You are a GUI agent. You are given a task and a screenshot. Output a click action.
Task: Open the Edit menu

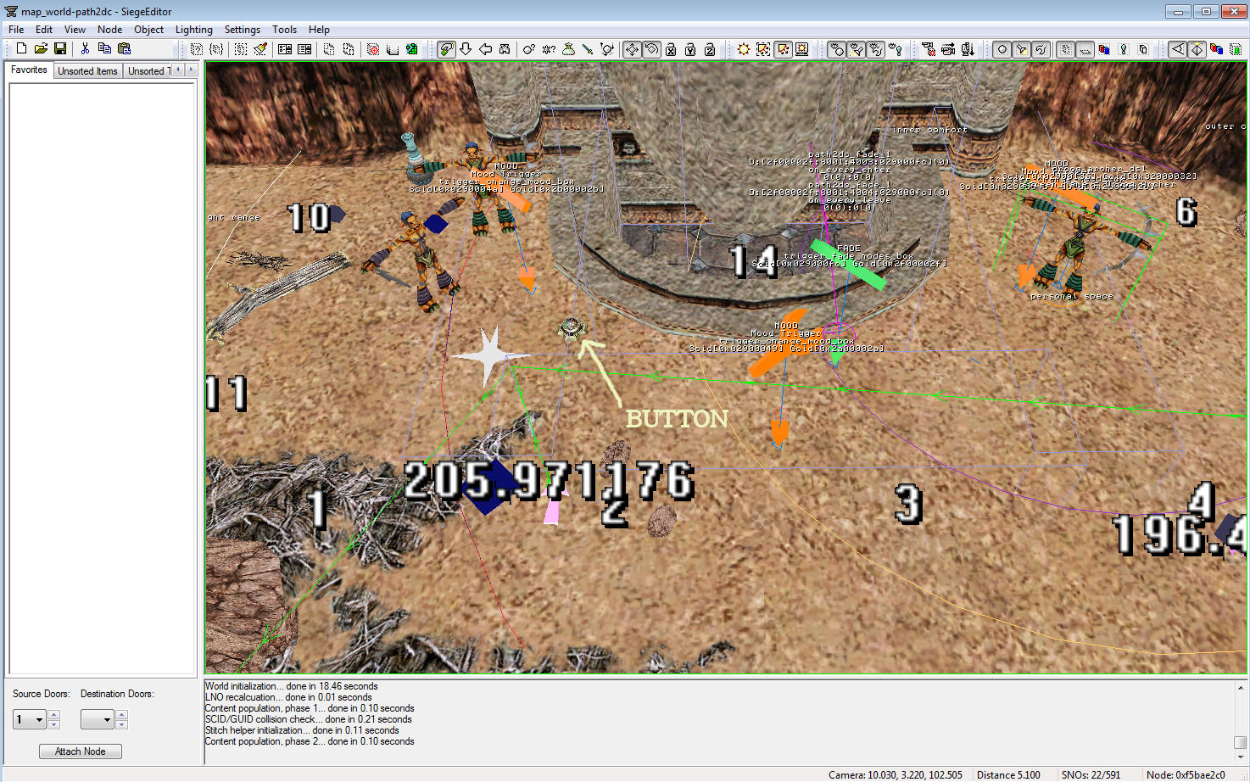pos(44,30)
